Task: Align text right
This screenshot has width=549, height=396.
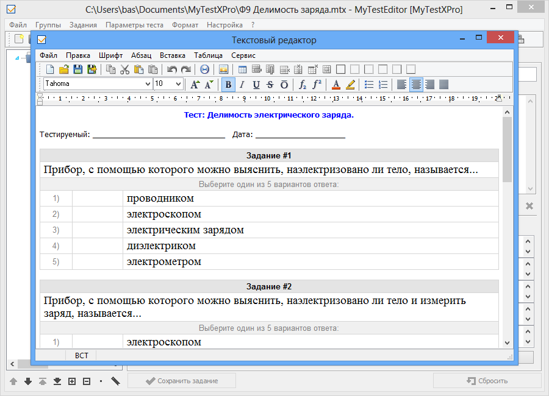Action: (x=430, y=84)
